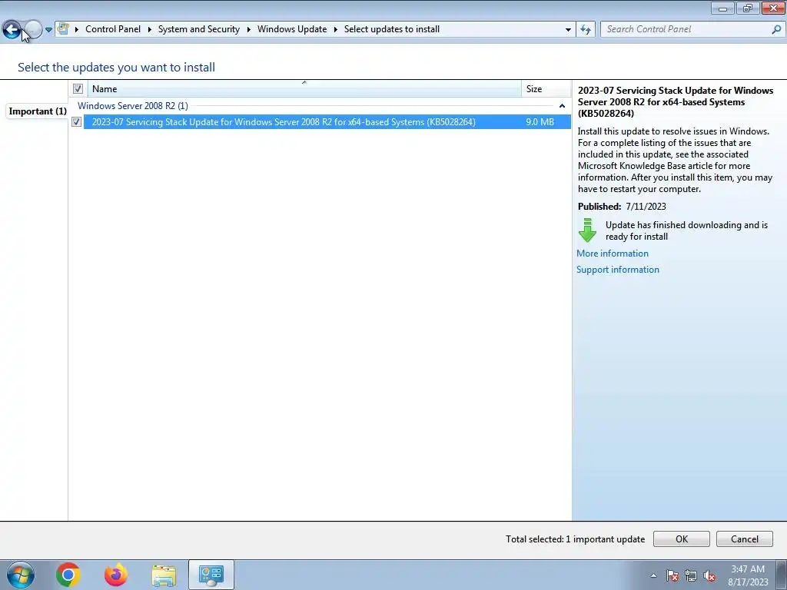787x590 pixels.
Task: Confirm selection with the OK button
Action: coord(682,539)
